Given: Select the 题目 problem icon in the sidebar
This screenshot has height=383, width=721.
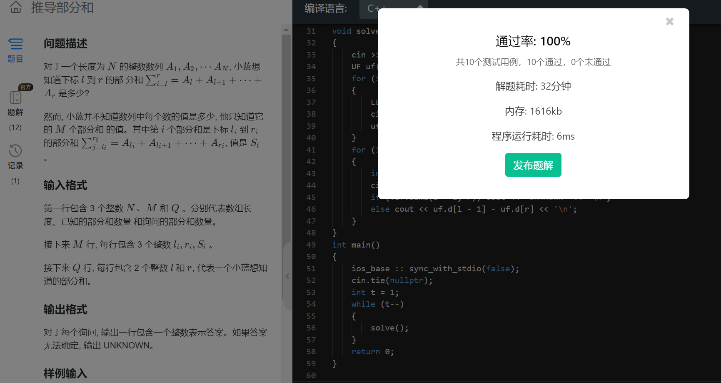Looking at the screenshot, I should pos(15,45).
